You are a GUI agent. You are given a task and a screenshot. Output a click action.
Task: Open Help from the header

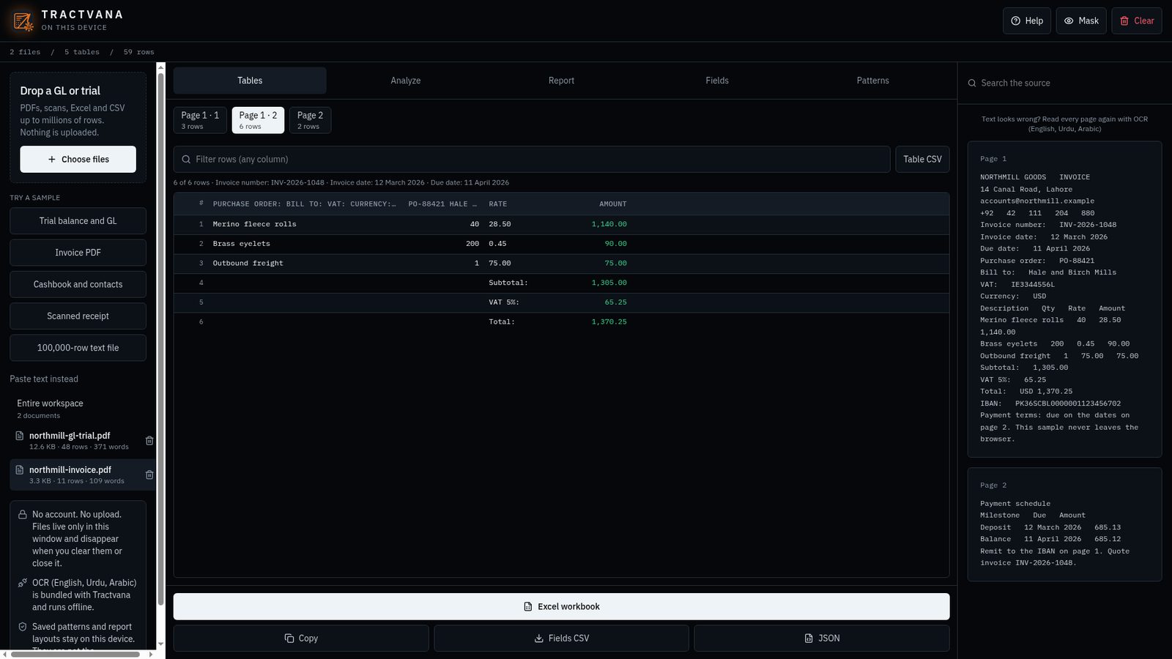pyautogui.click(x=1027, y=21)
